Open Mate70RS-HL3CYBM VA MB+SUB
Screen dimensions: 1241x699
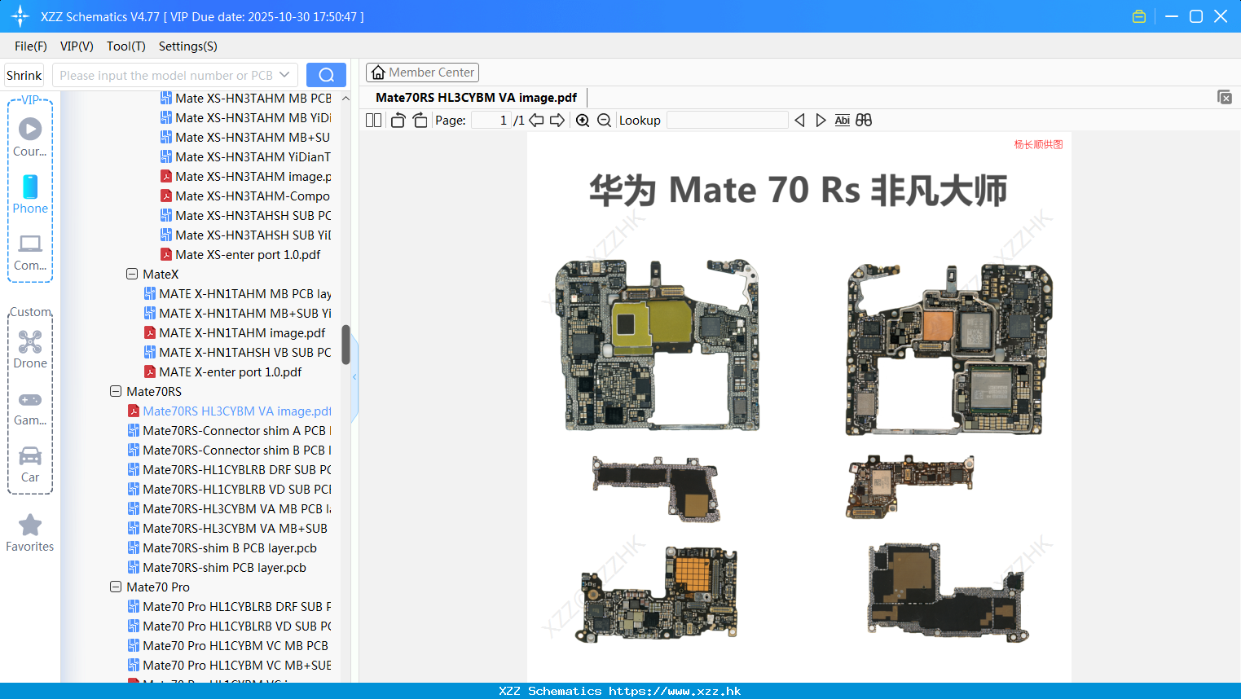pyautogui.click(x=227, y=529)
